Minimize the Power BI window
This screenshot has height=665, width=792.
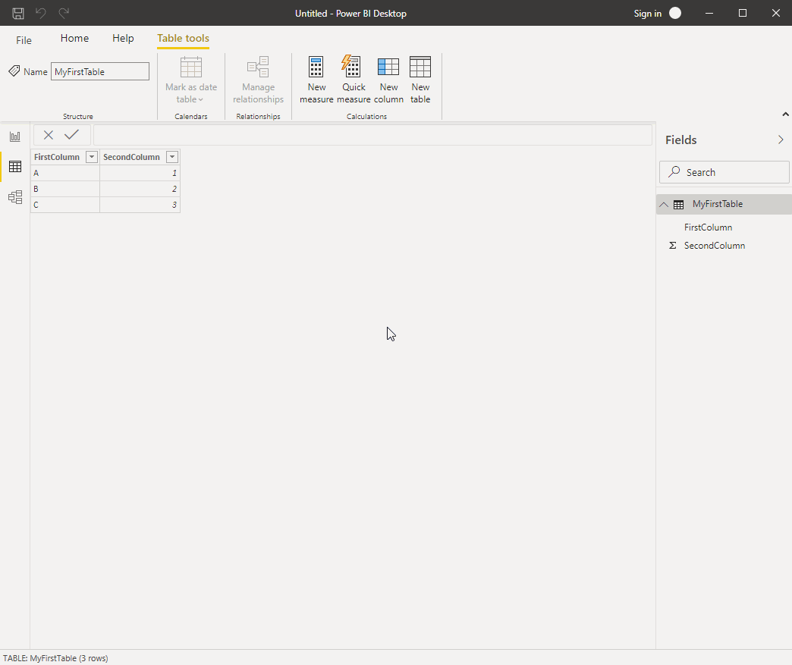(709, 13)
